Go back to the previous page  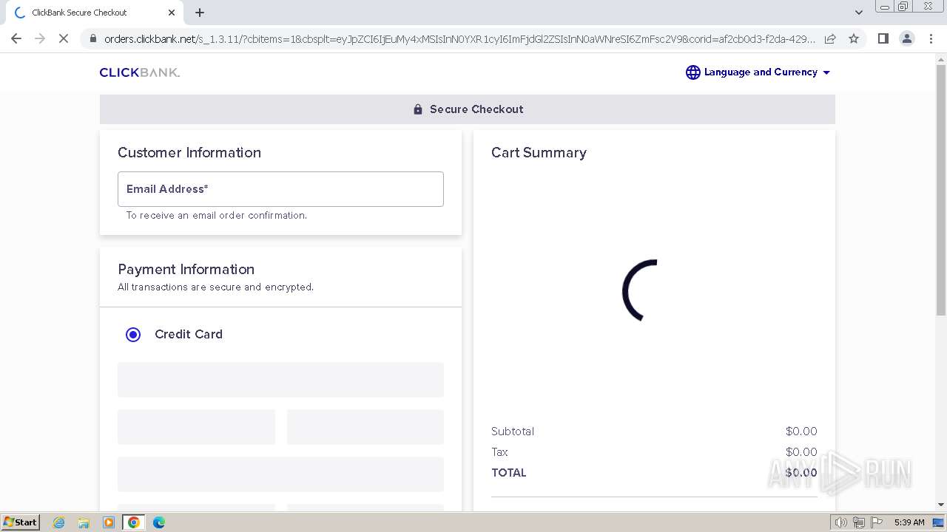(x=16, y=38)
